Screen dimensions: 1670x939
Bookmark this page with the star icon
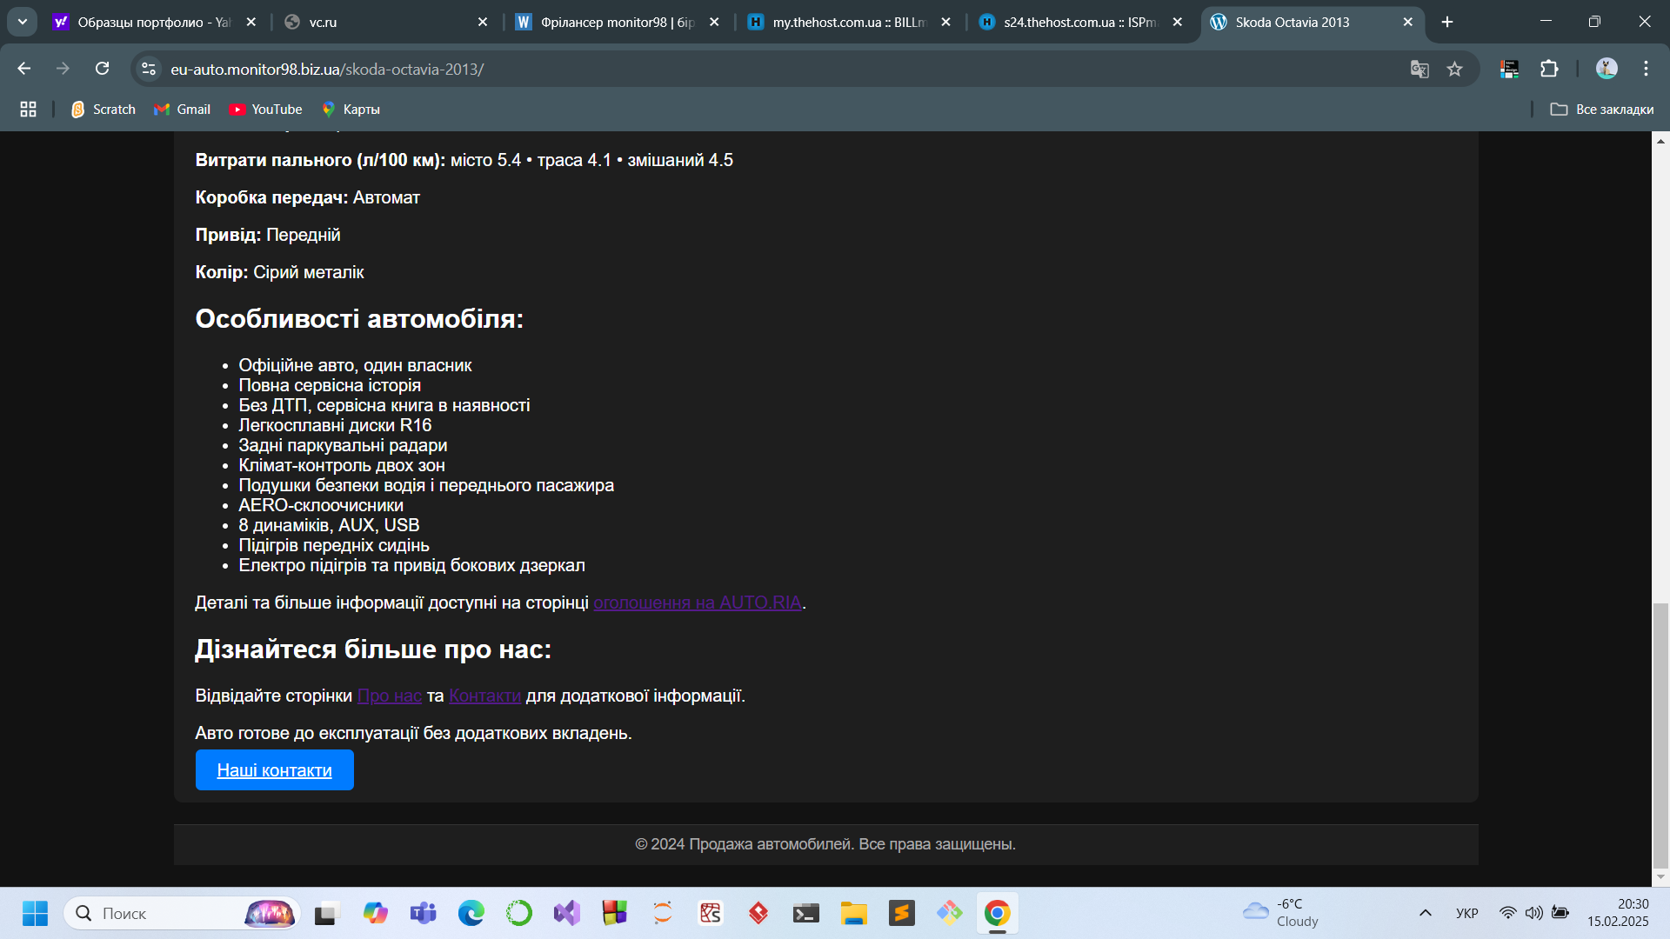point(1454,70)
